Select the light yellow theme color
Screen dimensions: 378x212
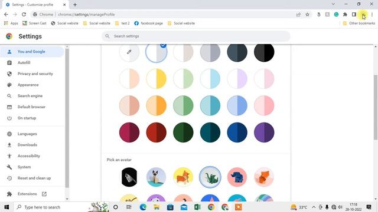tap(156, 78)
